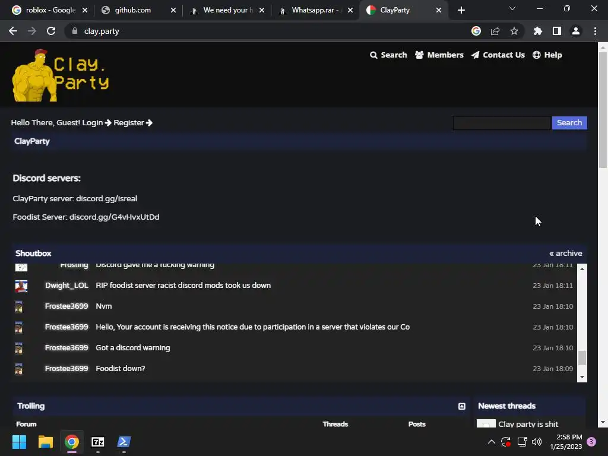Open a new browser tab
The width and height of the screenshot is (608, 456).
click(461, 10)
